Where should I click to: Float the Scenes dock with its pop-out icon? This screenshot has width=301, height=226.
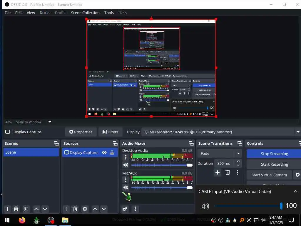click(x=56, y=143)
